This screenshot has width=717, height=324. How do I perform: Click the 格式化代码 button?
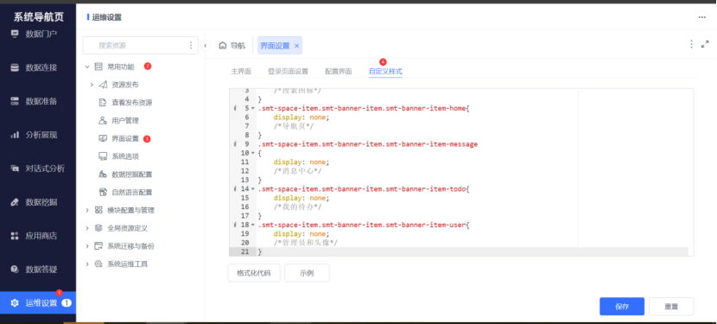254,273
